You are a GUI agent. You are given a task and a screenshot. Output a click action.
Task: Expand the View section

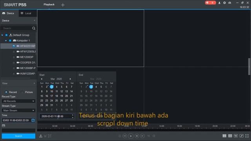click(x=34, y=83)
